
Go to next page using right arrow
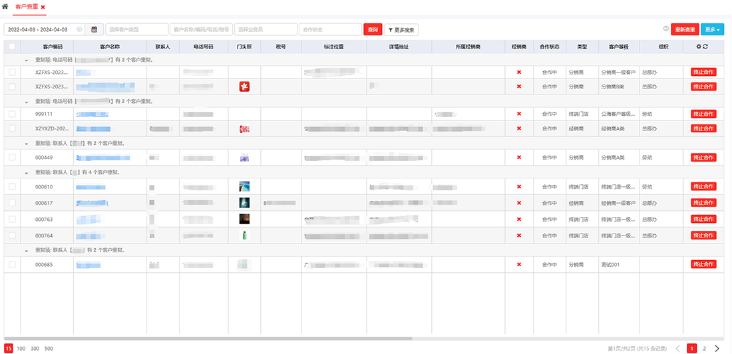tap(717, 348)
